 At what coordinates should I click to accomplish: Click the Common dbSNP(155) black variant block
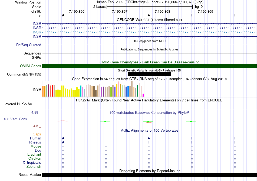[149, 74]
